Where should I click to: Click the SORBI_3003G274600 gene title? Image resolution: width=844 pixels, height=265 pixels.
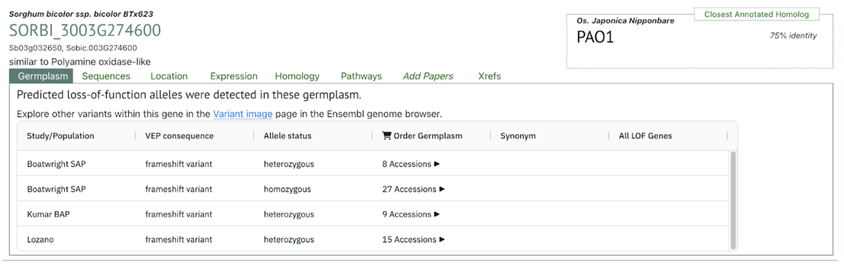coord(85,30)
